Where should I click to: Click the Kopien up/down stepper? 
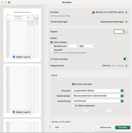click(x=127, y=32)
